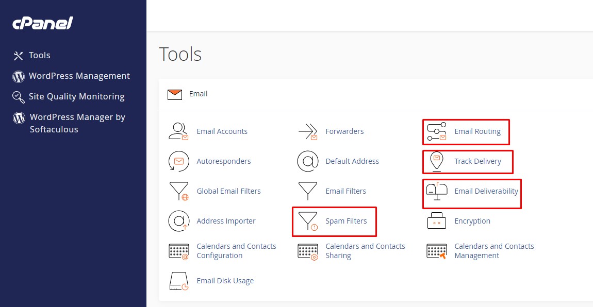Image resolution: width=593 pixels, height=307 pixels.
Task: Click the Email Routing icon
Action: coord(436,131)
